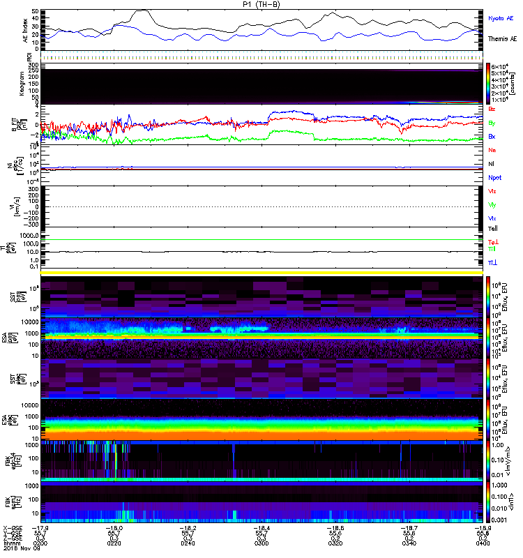Select the red perpendicular Te legend label
This screenshot has height=558, width=523.
[493, 242]
